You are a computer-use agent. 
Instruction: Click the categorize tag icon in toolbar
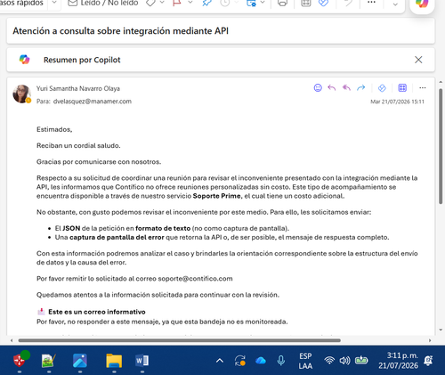tap(150, 3)
